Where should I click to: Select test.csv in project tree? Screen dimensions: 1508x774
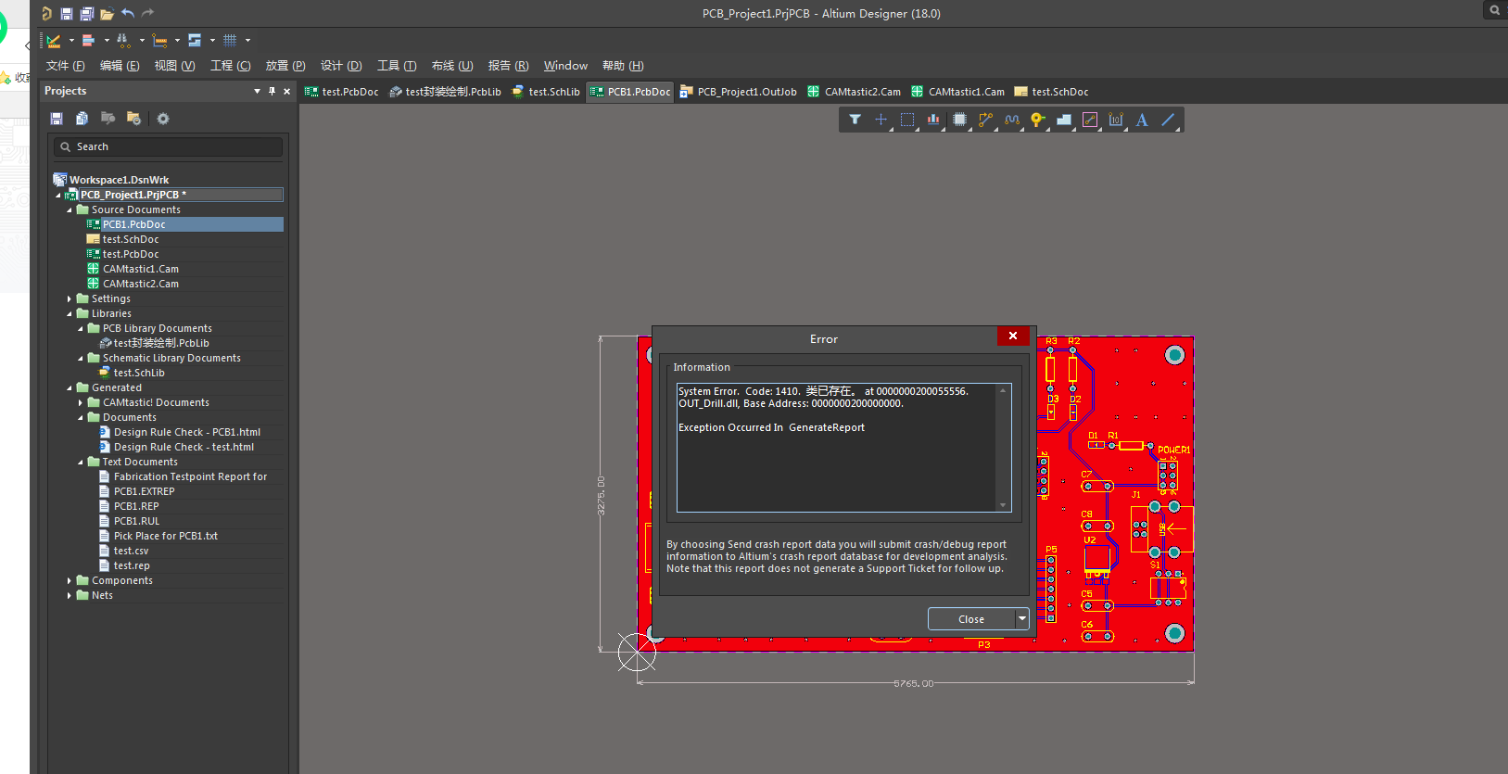[131, 551]
